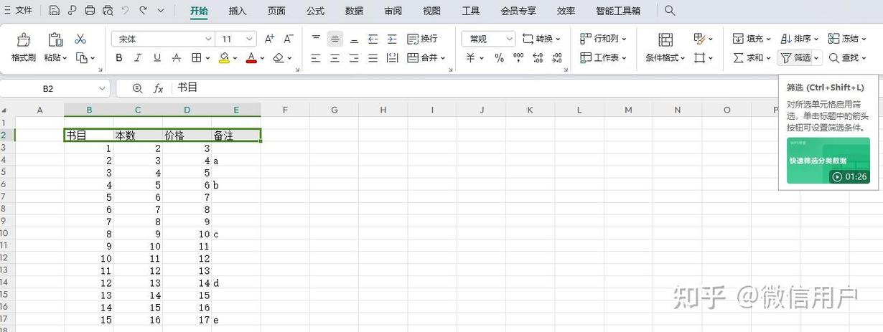883x332 pixels.
Task: Toggle Italic formatting
Action: tap(138, 58)
